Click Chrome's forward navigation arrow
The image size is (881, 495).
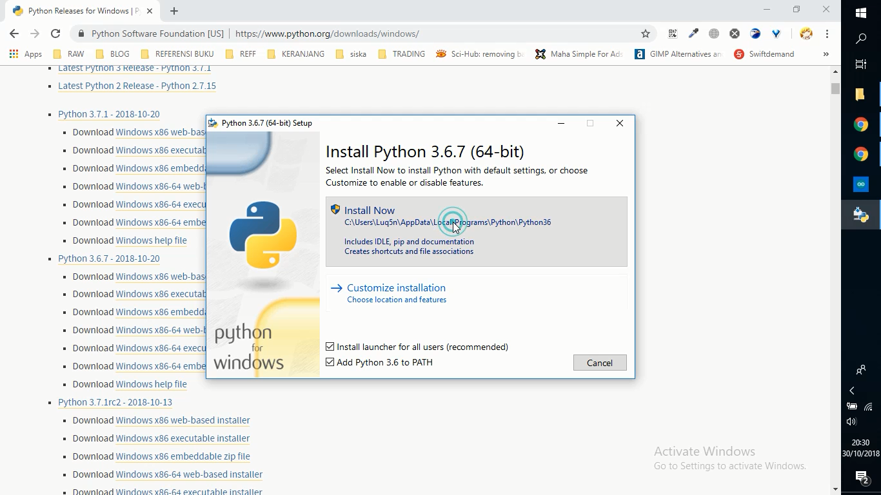(x=35, y=34)
